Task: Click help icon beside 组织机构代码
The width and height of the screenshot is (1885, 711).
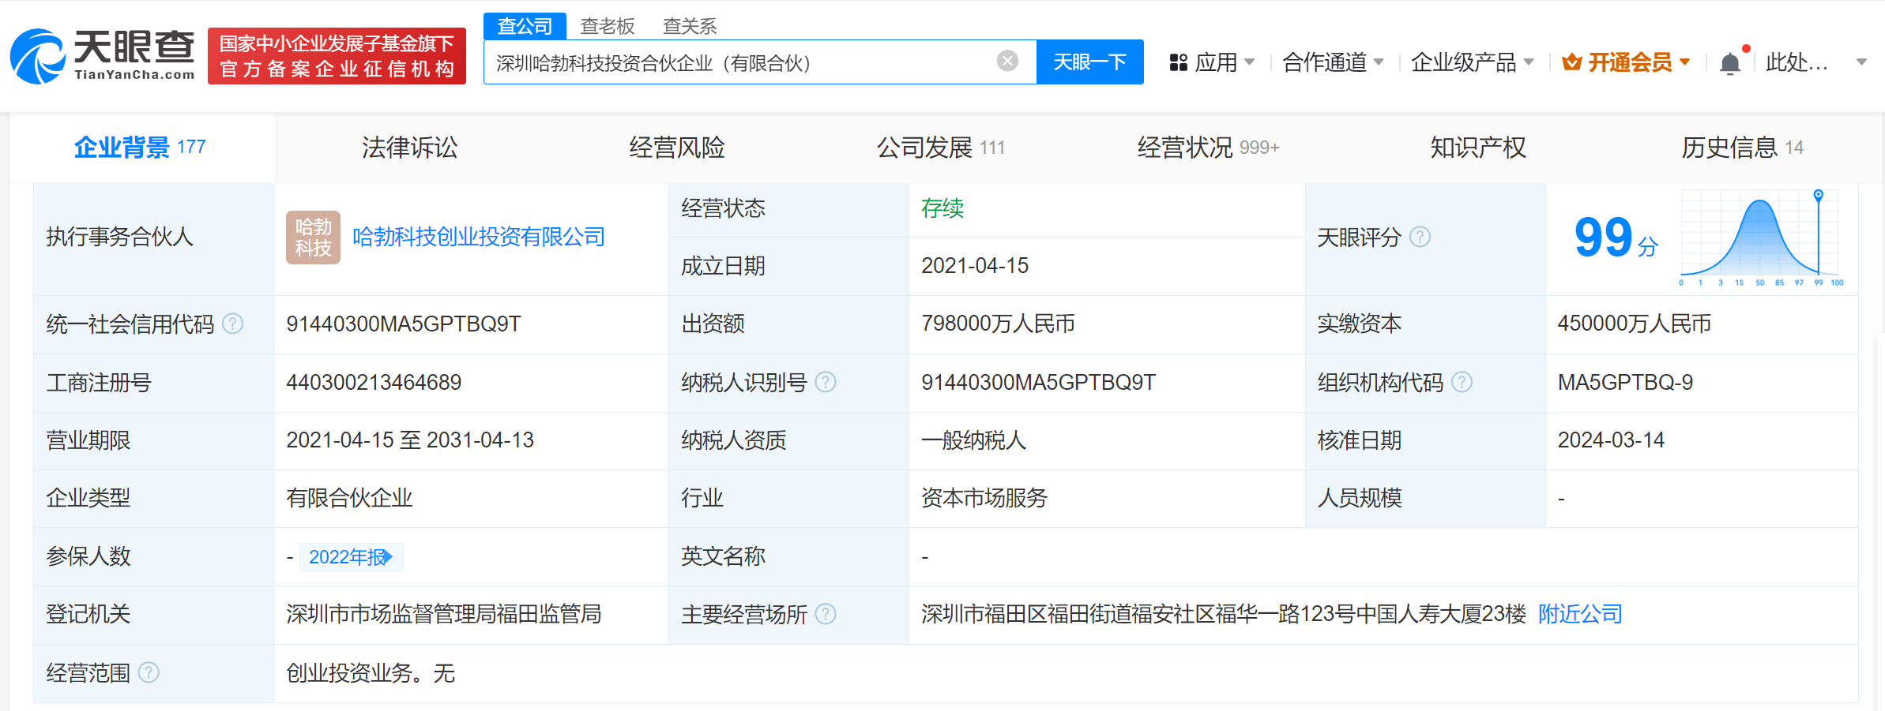Action: click(1462, 382)
